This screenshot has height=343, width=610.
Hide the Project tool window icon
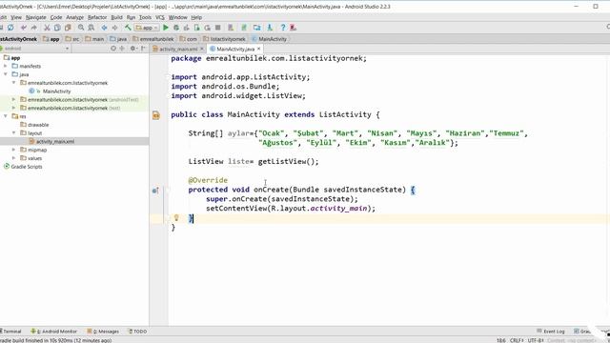(143, 49)
